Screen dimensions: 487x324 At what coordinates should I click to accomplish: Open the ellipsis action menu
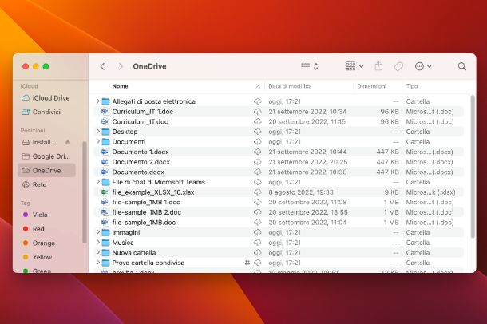coord(423,66)
